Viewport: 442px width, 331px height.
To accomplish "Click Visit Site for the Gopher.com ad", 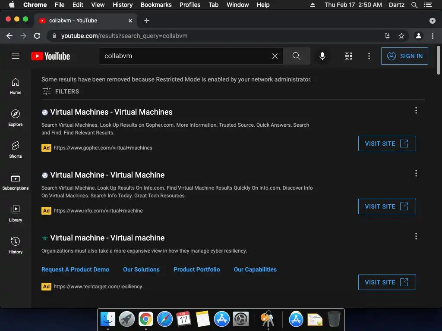I will click(x=387, y=144).
